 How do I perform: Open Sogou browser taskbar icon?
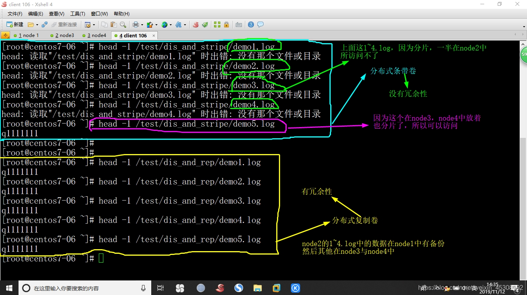[x=239, y=288]
